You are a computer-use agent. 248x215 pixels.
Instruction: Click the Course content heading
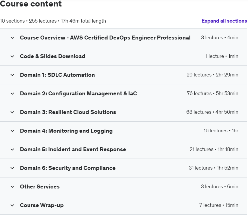click(x=31, y=4)
